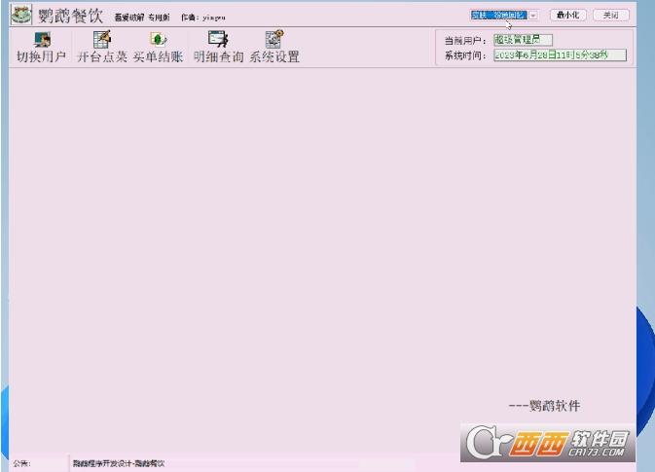Select the 当前用户 user name field
Screen dimensions: 655x472
[x=523, y=40]
